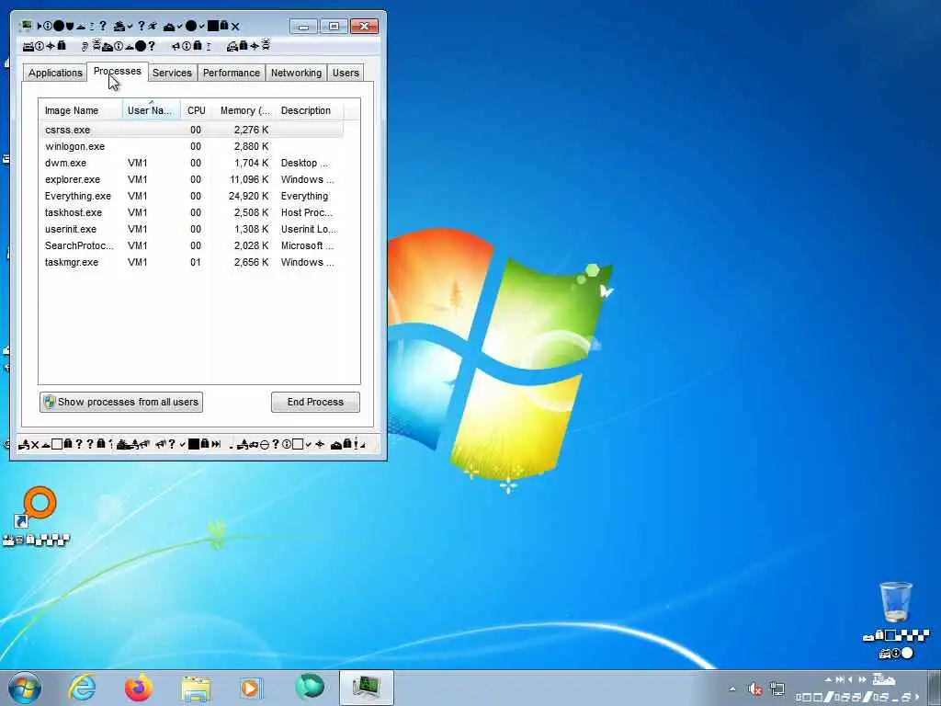Click the 11,096 K memory value
941x706 pixels.
point(249,179)
